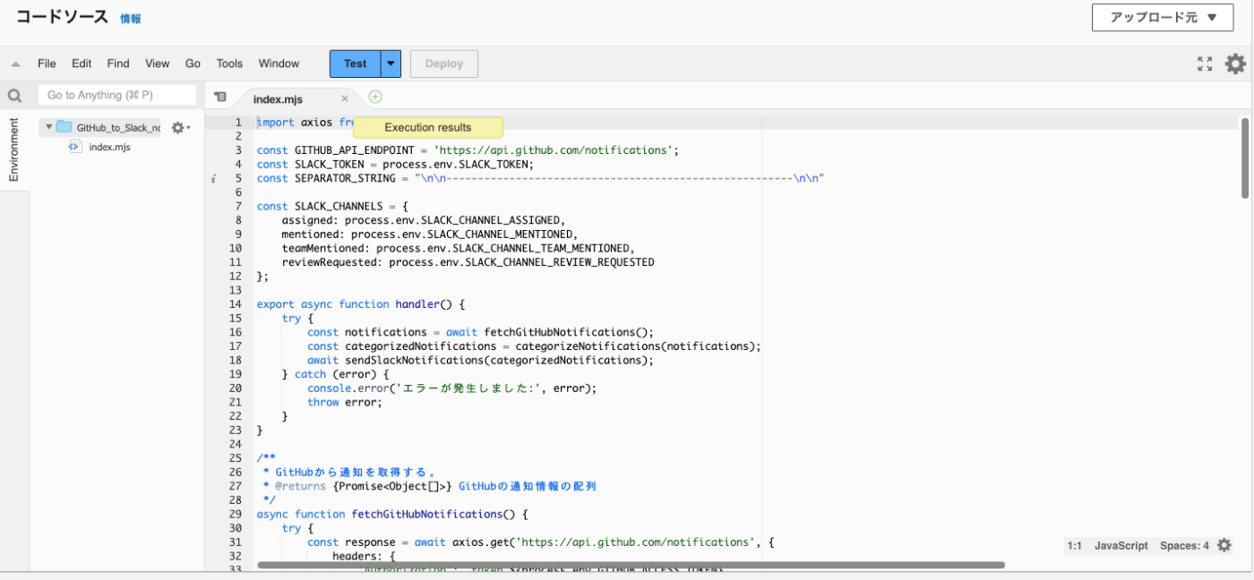The width and height of the screenshot is (1254, 580).
Task: Toggle fullscreen mode with the expand icon
Action: click(1204, 64)
